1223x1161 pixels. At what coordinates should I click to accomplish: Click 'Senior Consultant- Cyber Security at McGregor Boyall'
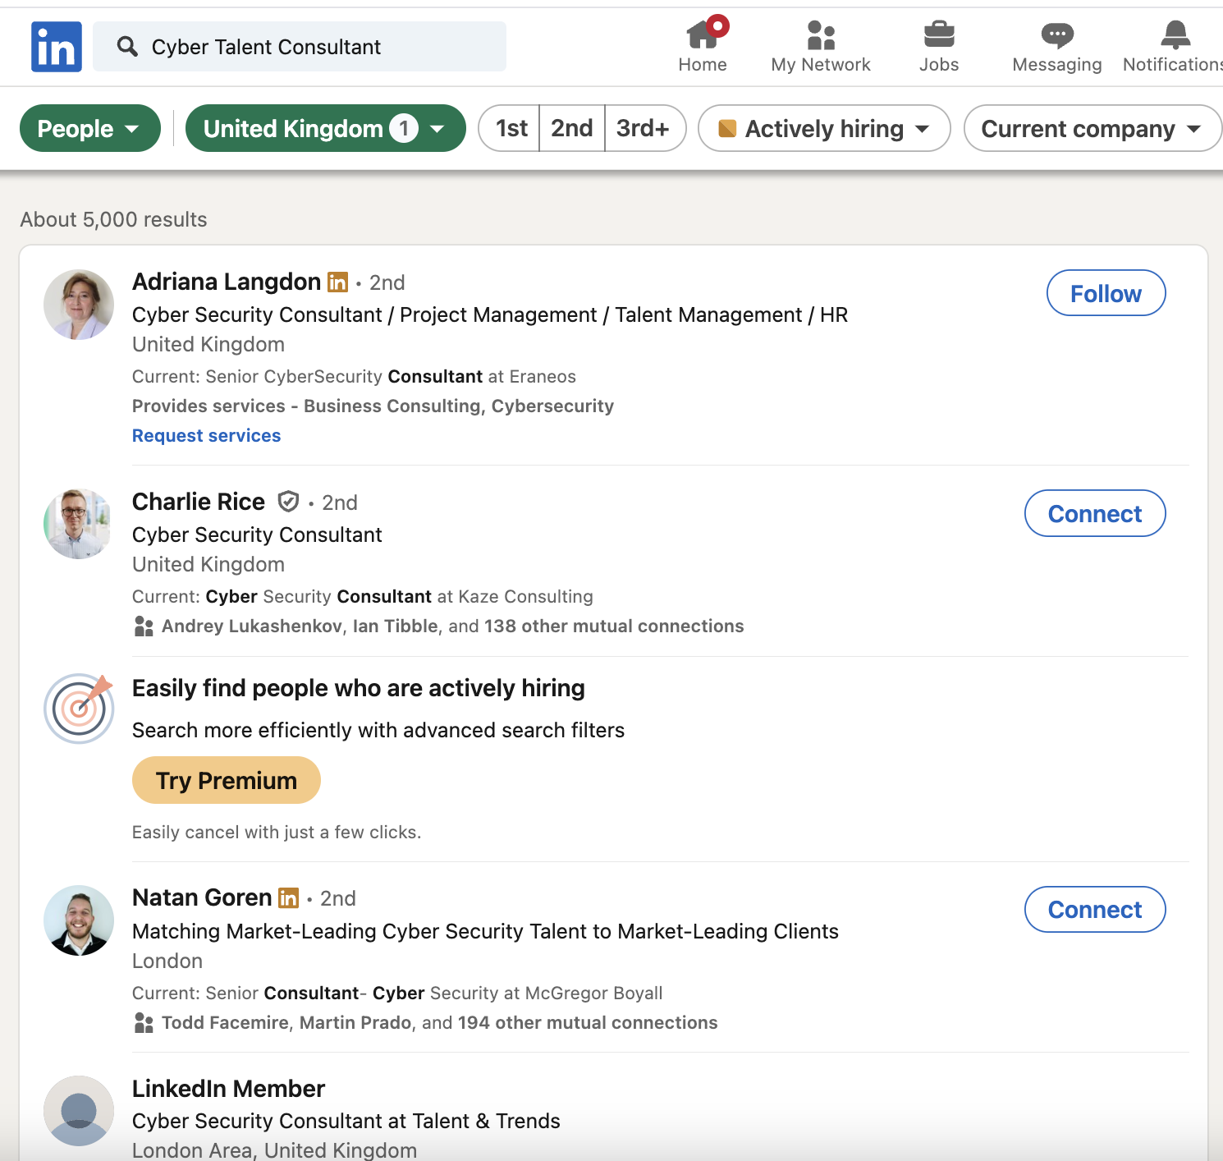[434, 994]
